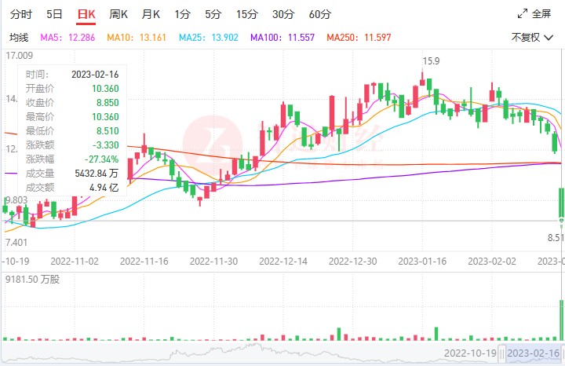
Task: Click the 9.803 axis value
Action: click(x=16, y=200)
